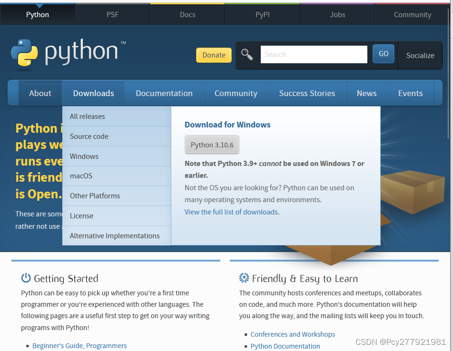453x351 pixels.
Task: Open the Socialize menu
Action: click(420, 56)
